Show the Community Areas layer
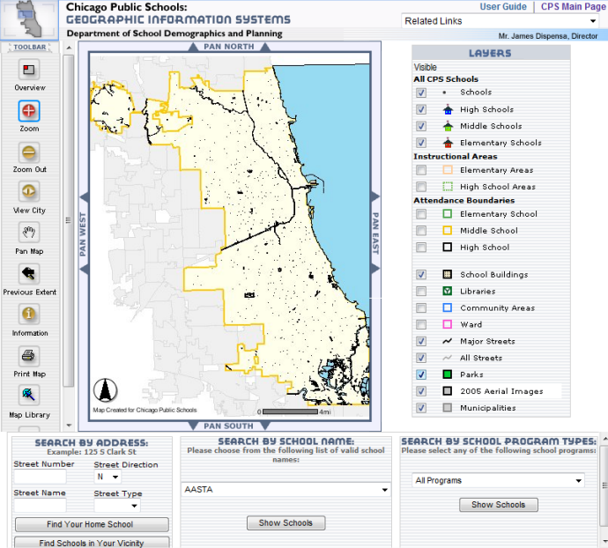 pos(421,307)
